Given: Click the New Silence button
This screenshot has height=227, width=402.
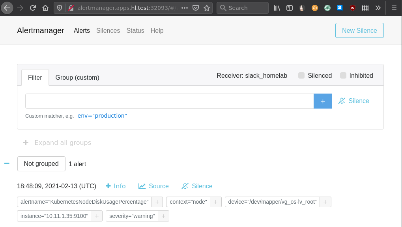Looking at the screenshot, I should pos(359,30).
